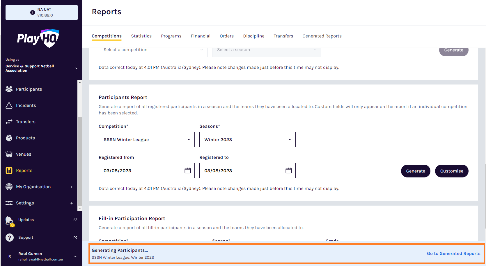Open Winter 2023 seasons dropdown
486x266 pixels.
[247, 140]
